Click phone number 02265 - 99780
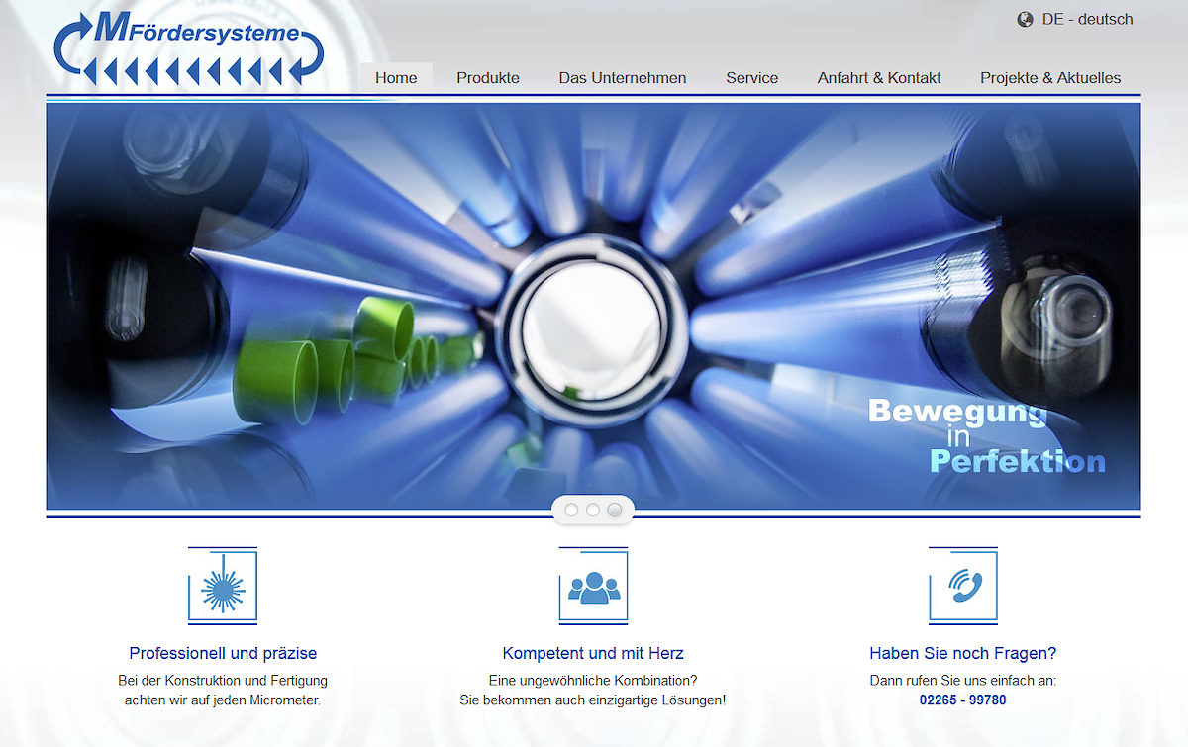 point(963,700)
